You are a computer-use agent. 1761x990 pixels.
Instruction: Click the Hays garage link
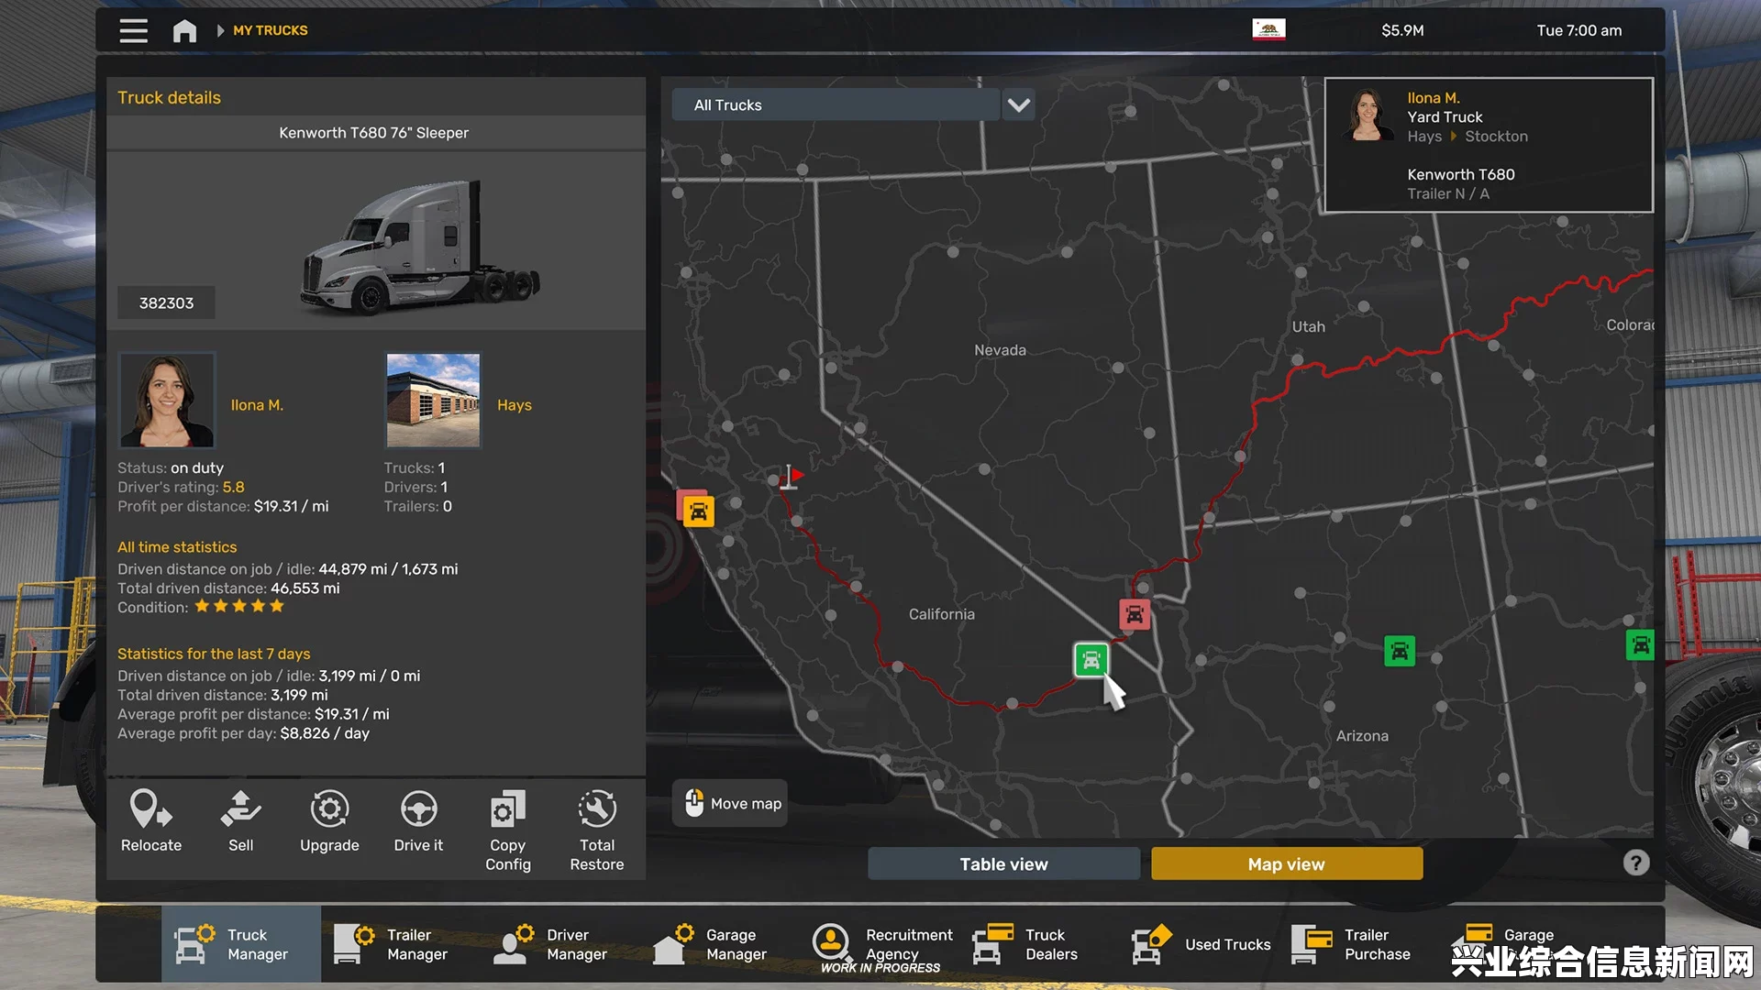(x=514, y=403)
